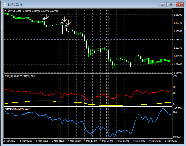Screen dimensions: 186x146
Task: Click the 1.09370 price scale label
Action: click(178, 48)
